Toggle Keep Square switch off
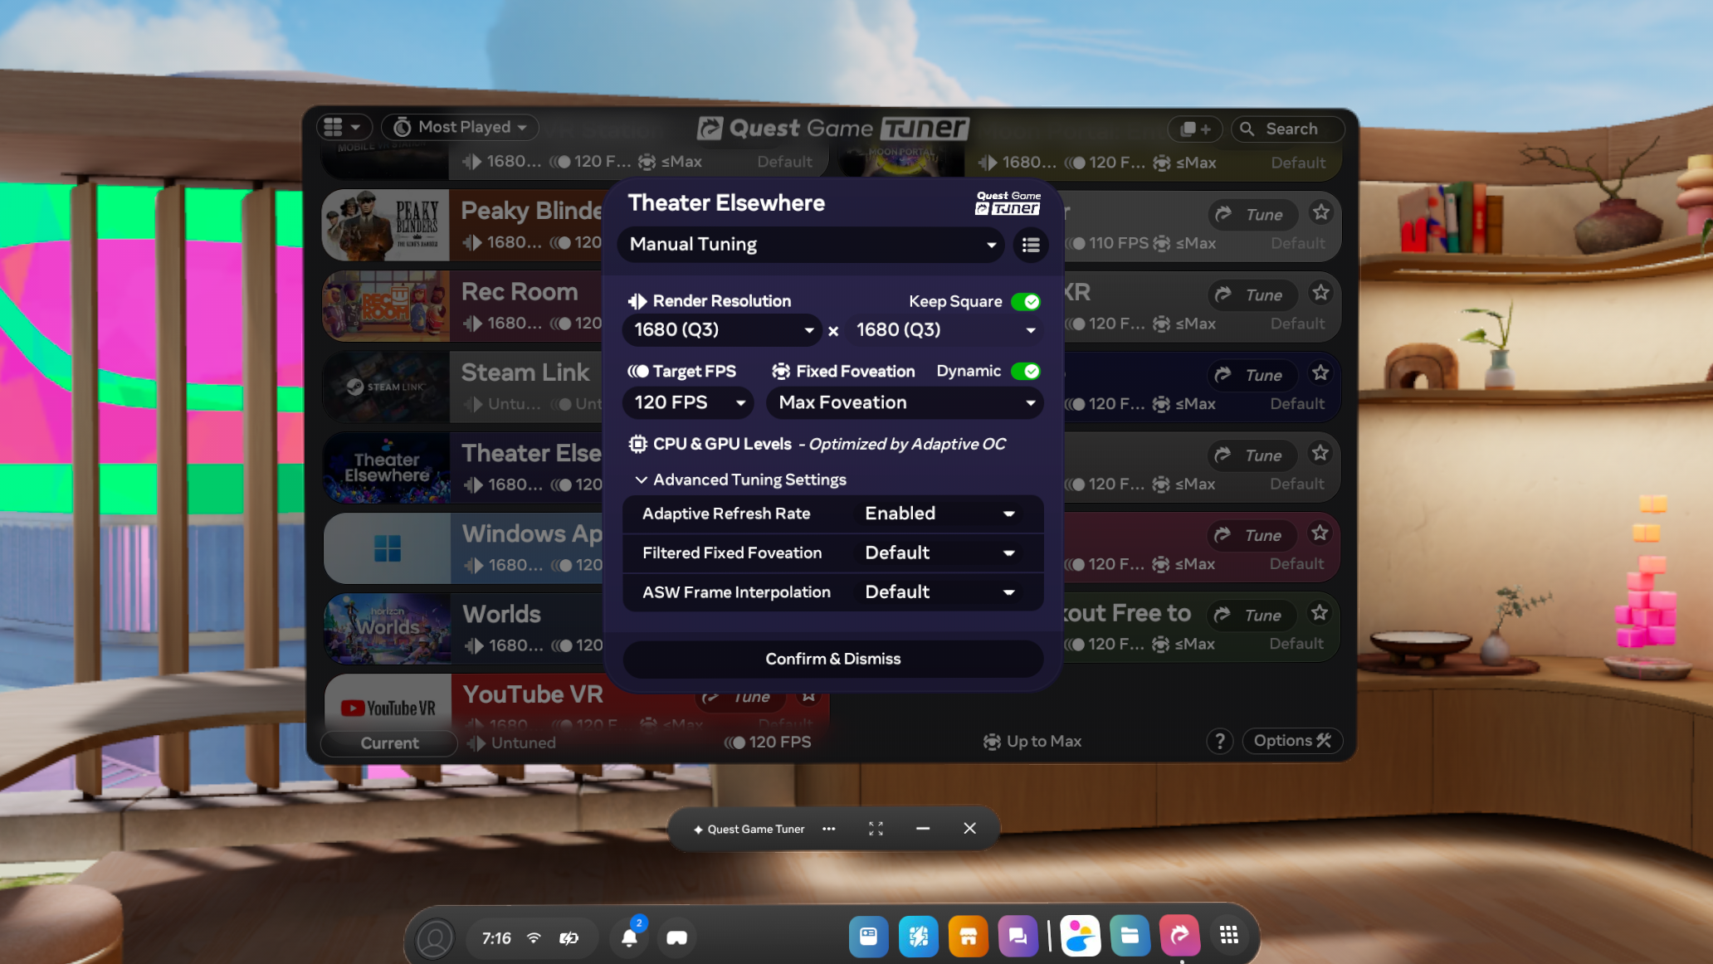The height and width of the screenshot is (964, 1713). click(x=1026, y=302)
